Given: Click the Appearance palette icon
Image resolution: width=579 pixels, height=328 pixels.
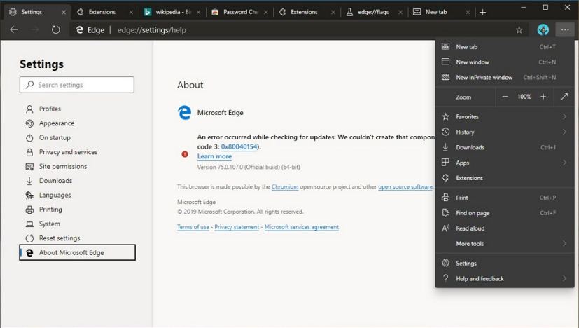Looking at the screenshot, I should (x=29, y=123).
